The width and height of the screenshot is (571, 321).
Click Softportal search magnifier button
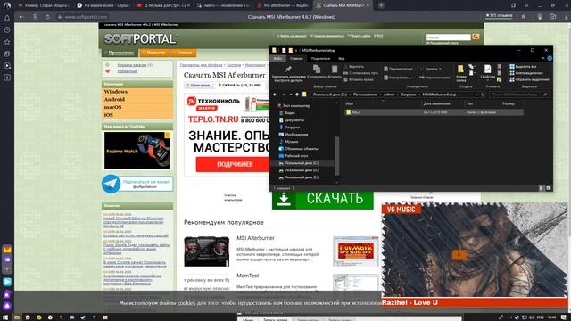coord(476,37)
